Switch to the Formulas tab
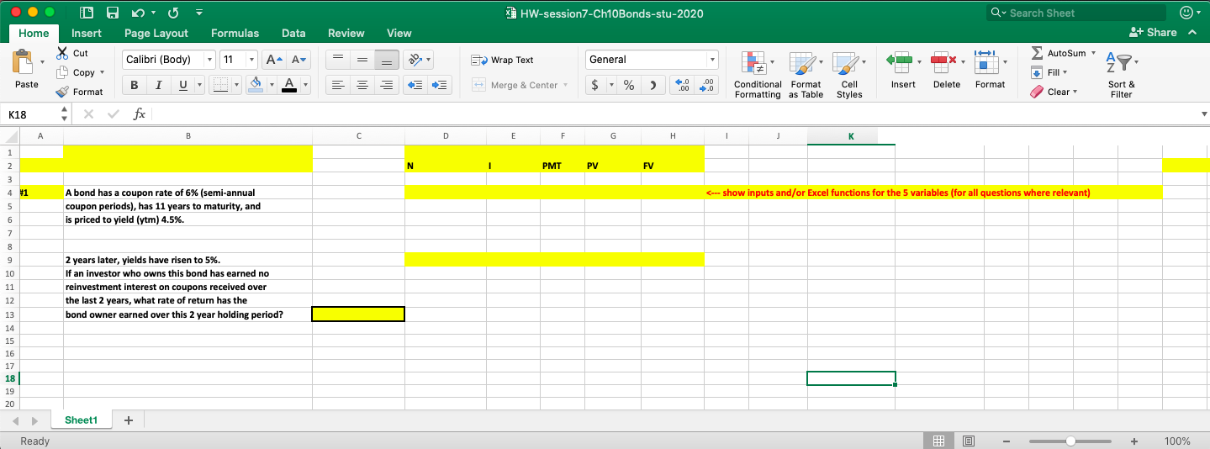The height and width of the screenshot is (449, 1210). (x=235, y=33)
